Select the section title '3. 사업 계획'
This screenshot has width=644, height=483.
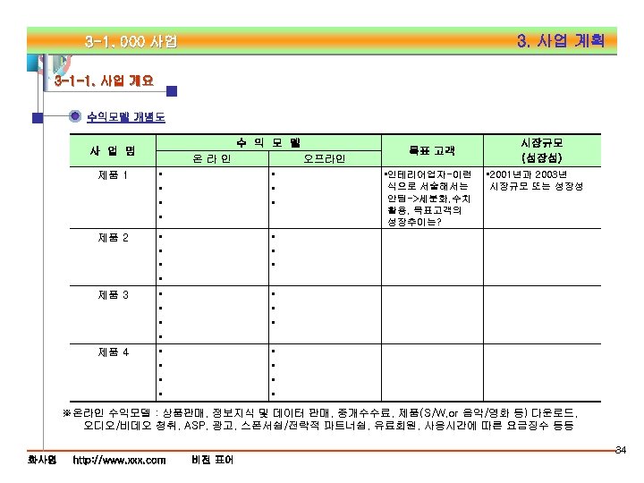tap(561, 40)
